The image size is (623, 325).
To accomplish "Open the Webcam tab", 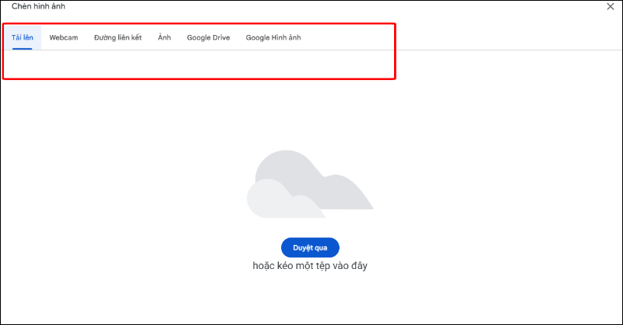I will (x=64, y=37).
